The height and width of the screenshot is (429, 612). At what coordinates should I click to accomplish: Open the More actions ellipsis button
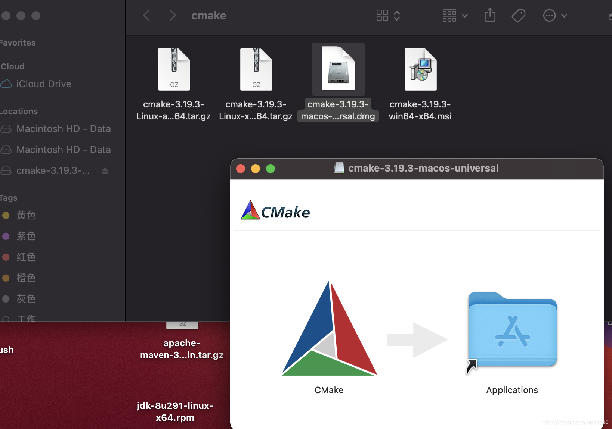coord(549,16)
